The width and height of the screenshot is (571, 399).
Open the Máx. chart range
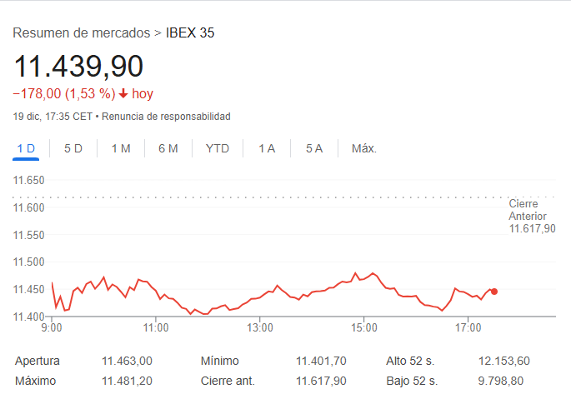(x=364, y=148)
